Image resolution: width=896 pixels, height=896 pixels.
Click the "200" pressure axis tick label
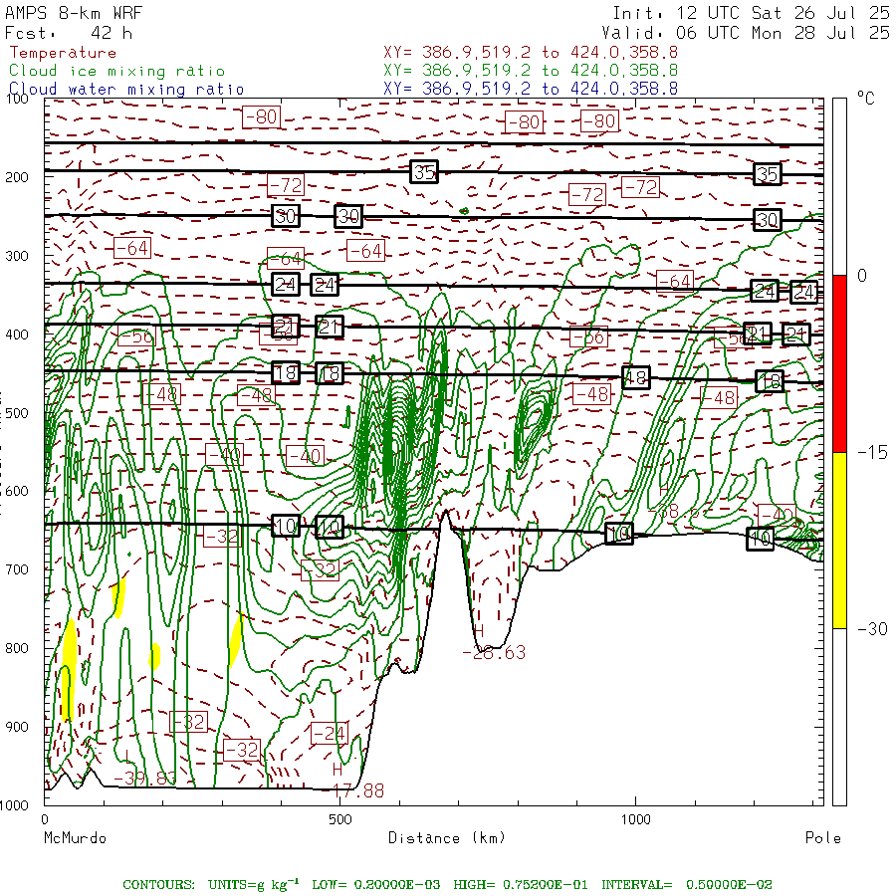[x=17, y=177]
